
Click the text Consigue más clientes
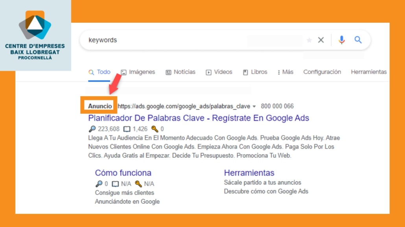click(x=125, y=193)
